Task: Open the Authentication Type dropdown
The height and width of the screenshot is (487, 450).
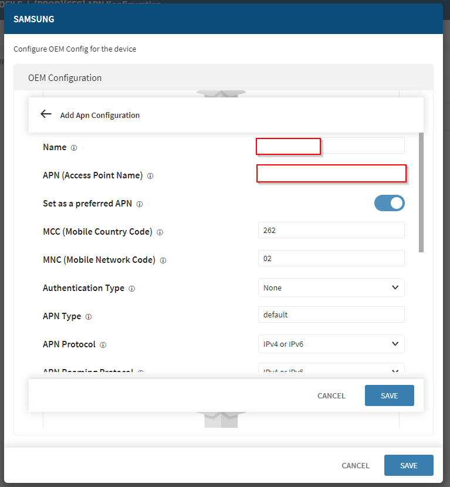Action: coord(331,288)
